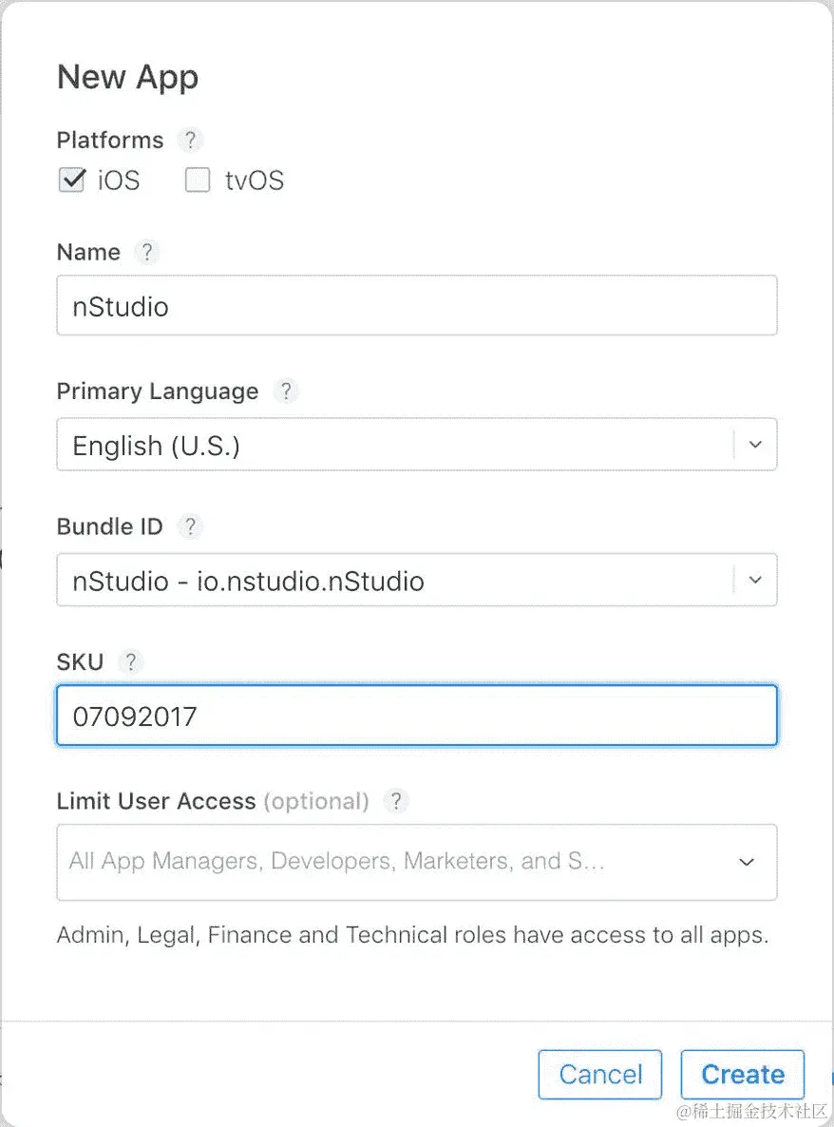Click the Bundle ID help icon
The width and height of the screenshot is (834, 1127).
point(190,526)
